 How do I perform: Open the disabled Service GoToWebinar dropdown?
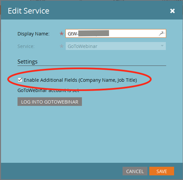click(x=116, y=46)
